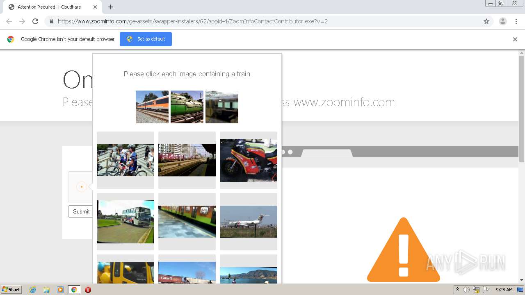Select the white bus image
Viewport: 525px width, 295px height.
click(126, 222)
